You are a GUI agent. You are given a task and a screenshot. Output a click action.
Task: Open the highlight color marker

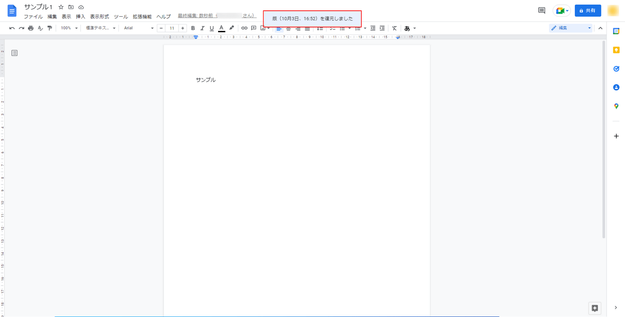tap(231, 28)
